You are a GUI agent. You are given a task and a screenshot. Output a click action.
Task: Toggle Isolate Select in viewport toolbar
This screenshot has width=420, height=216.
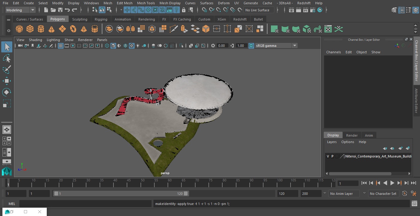point(181,46)
